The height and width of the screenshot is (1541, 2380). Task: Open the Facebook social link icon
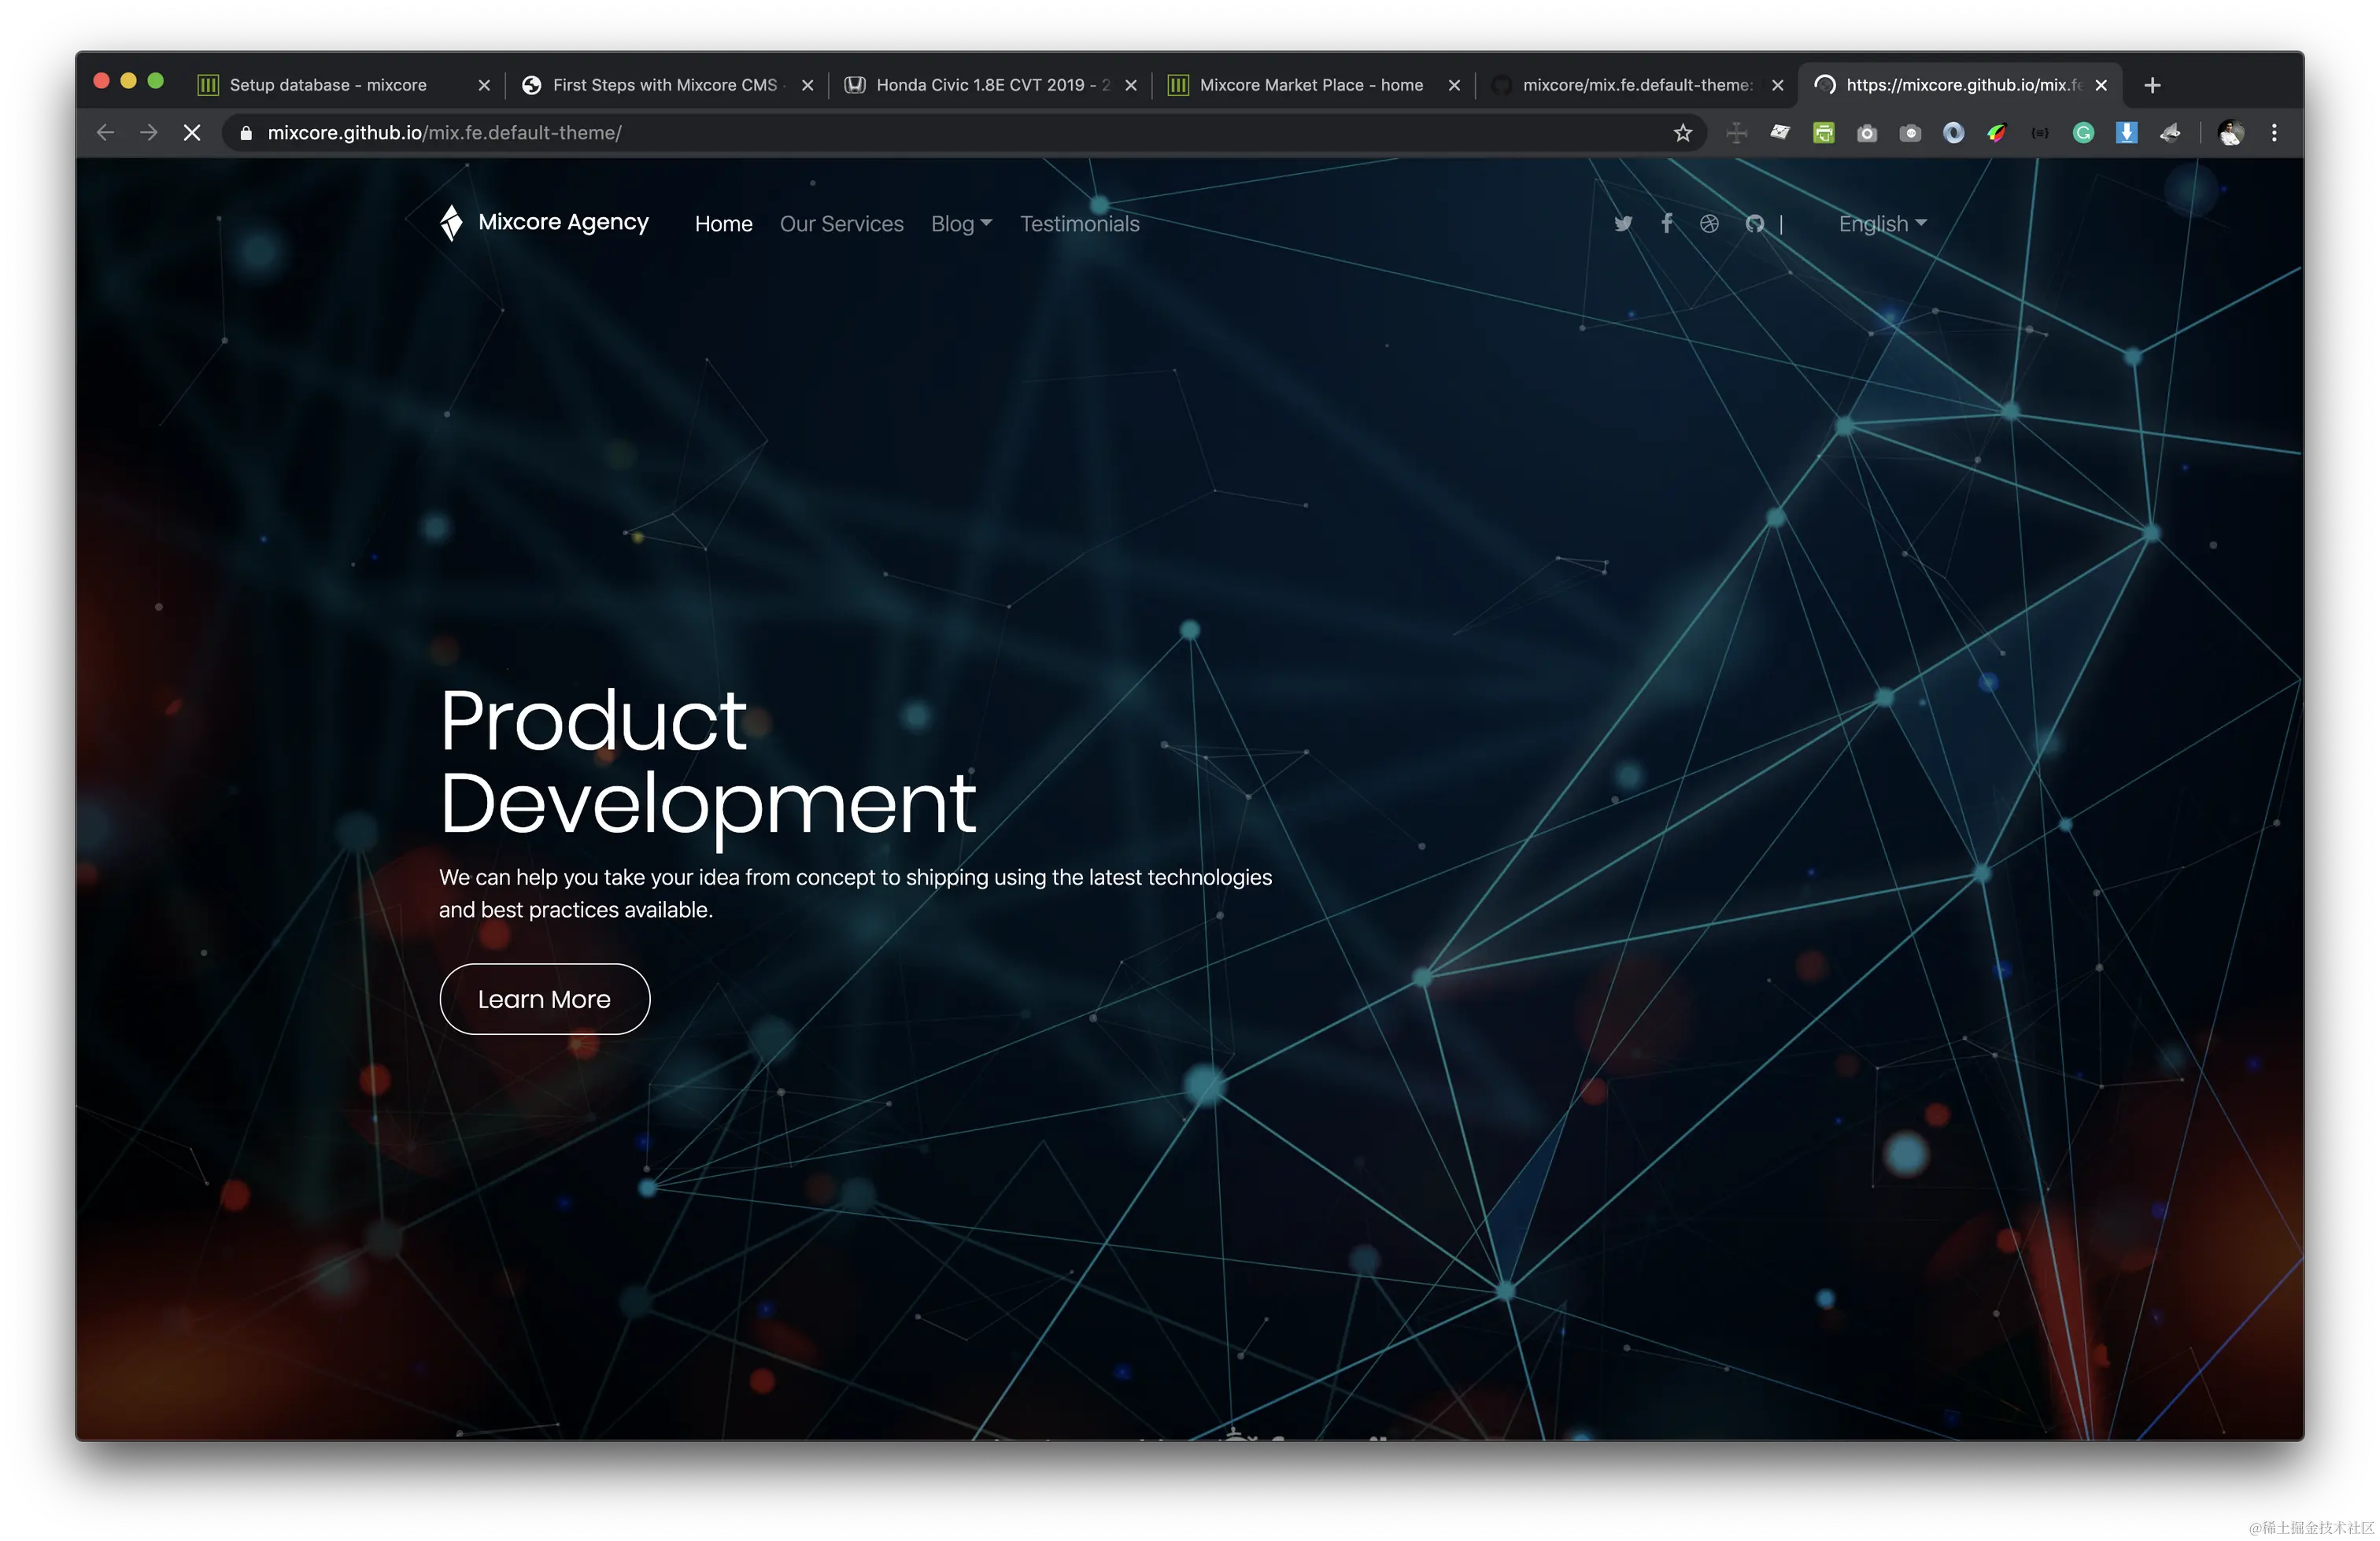tap(1666, 223)
